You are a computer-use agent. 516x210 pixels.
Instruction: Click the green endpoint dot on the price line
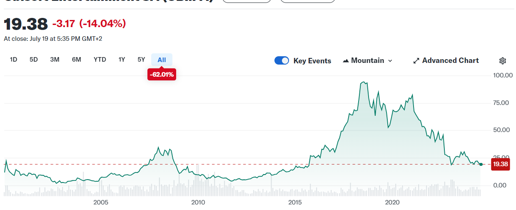click(481, 164)
